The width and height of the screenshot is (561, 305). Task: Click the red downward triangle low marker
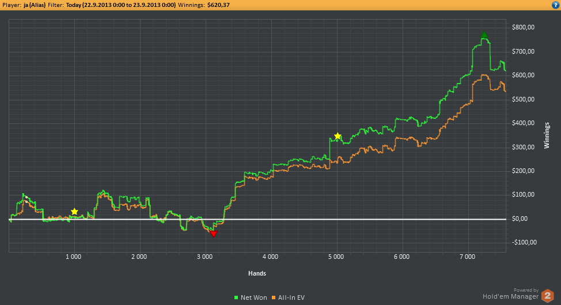pos(214,234)
